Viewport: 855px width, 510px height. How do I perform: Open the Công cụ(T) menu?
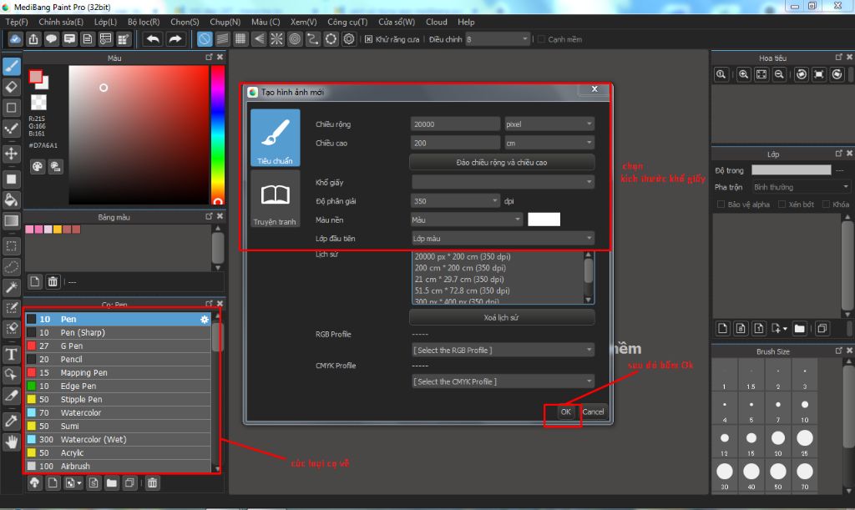[x=347, y=22]
